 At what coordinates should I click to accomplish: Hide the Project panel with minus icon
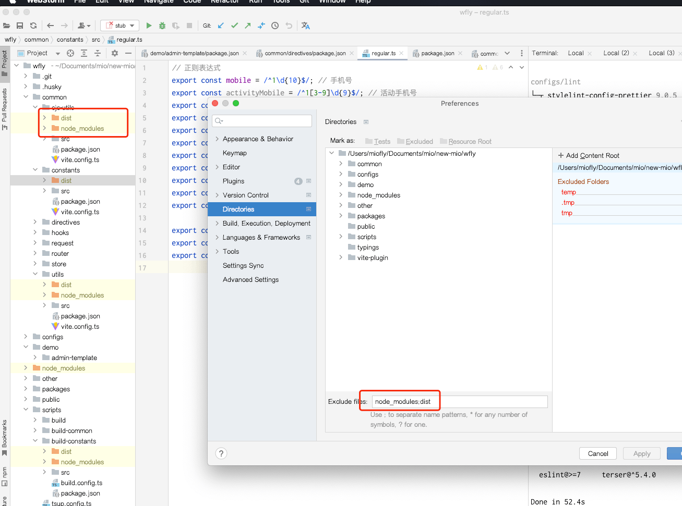pos(128,53)
